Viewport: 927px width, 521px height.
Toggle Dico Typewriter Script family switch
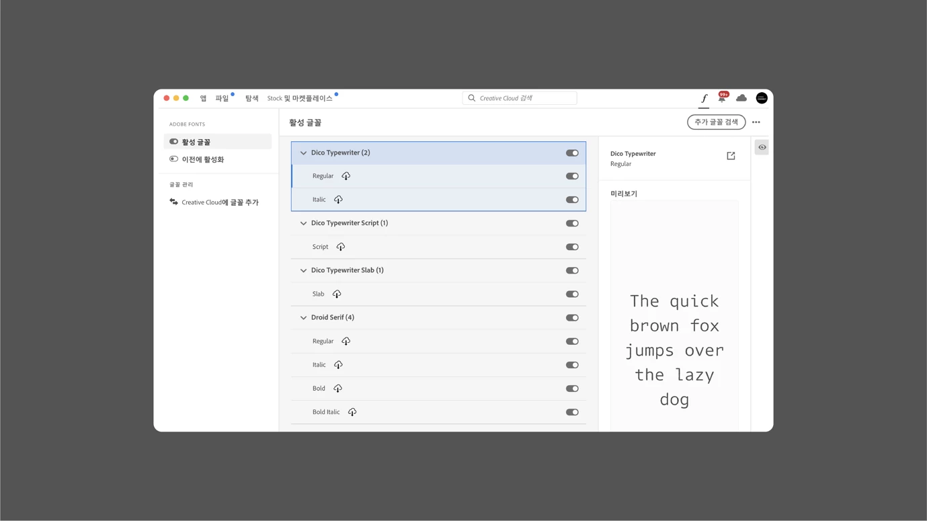[572, 223]
